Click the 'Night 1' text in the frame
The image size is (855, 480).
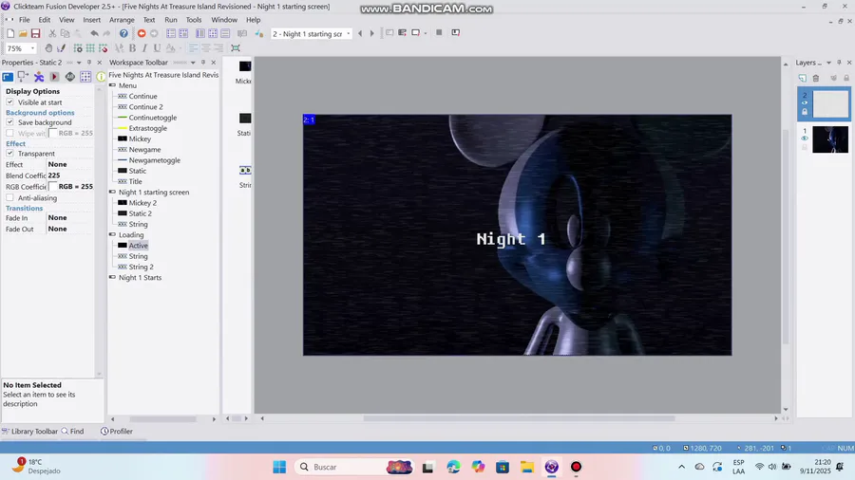pos(511,239)
